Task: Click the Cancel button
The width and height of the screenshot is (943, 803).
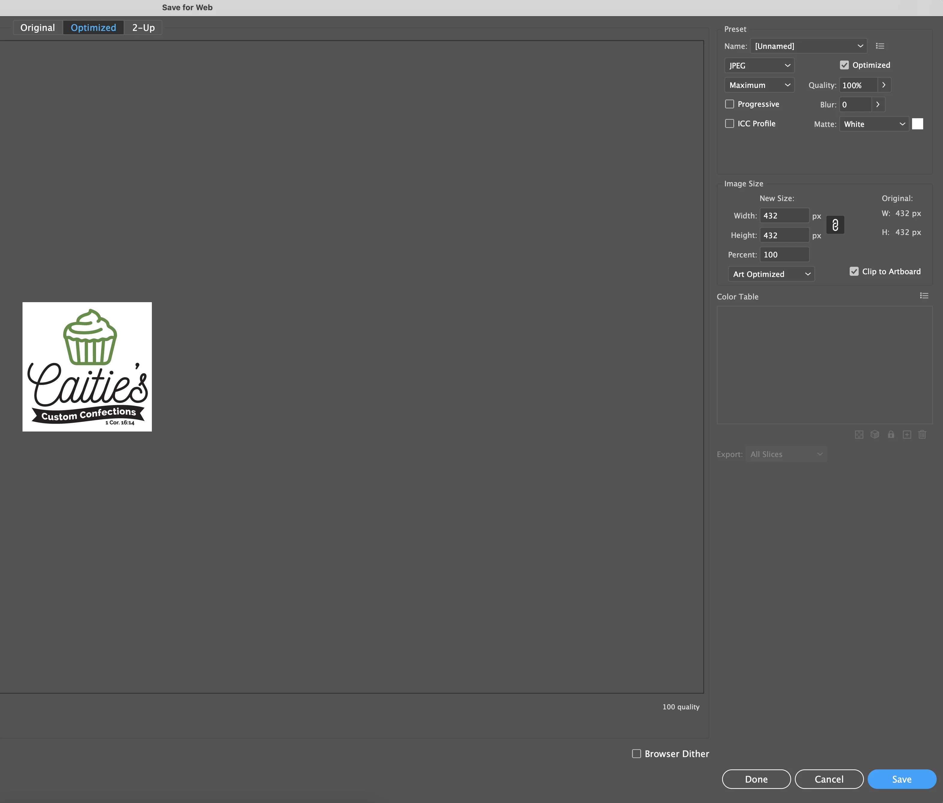Action: pos(829,779)
